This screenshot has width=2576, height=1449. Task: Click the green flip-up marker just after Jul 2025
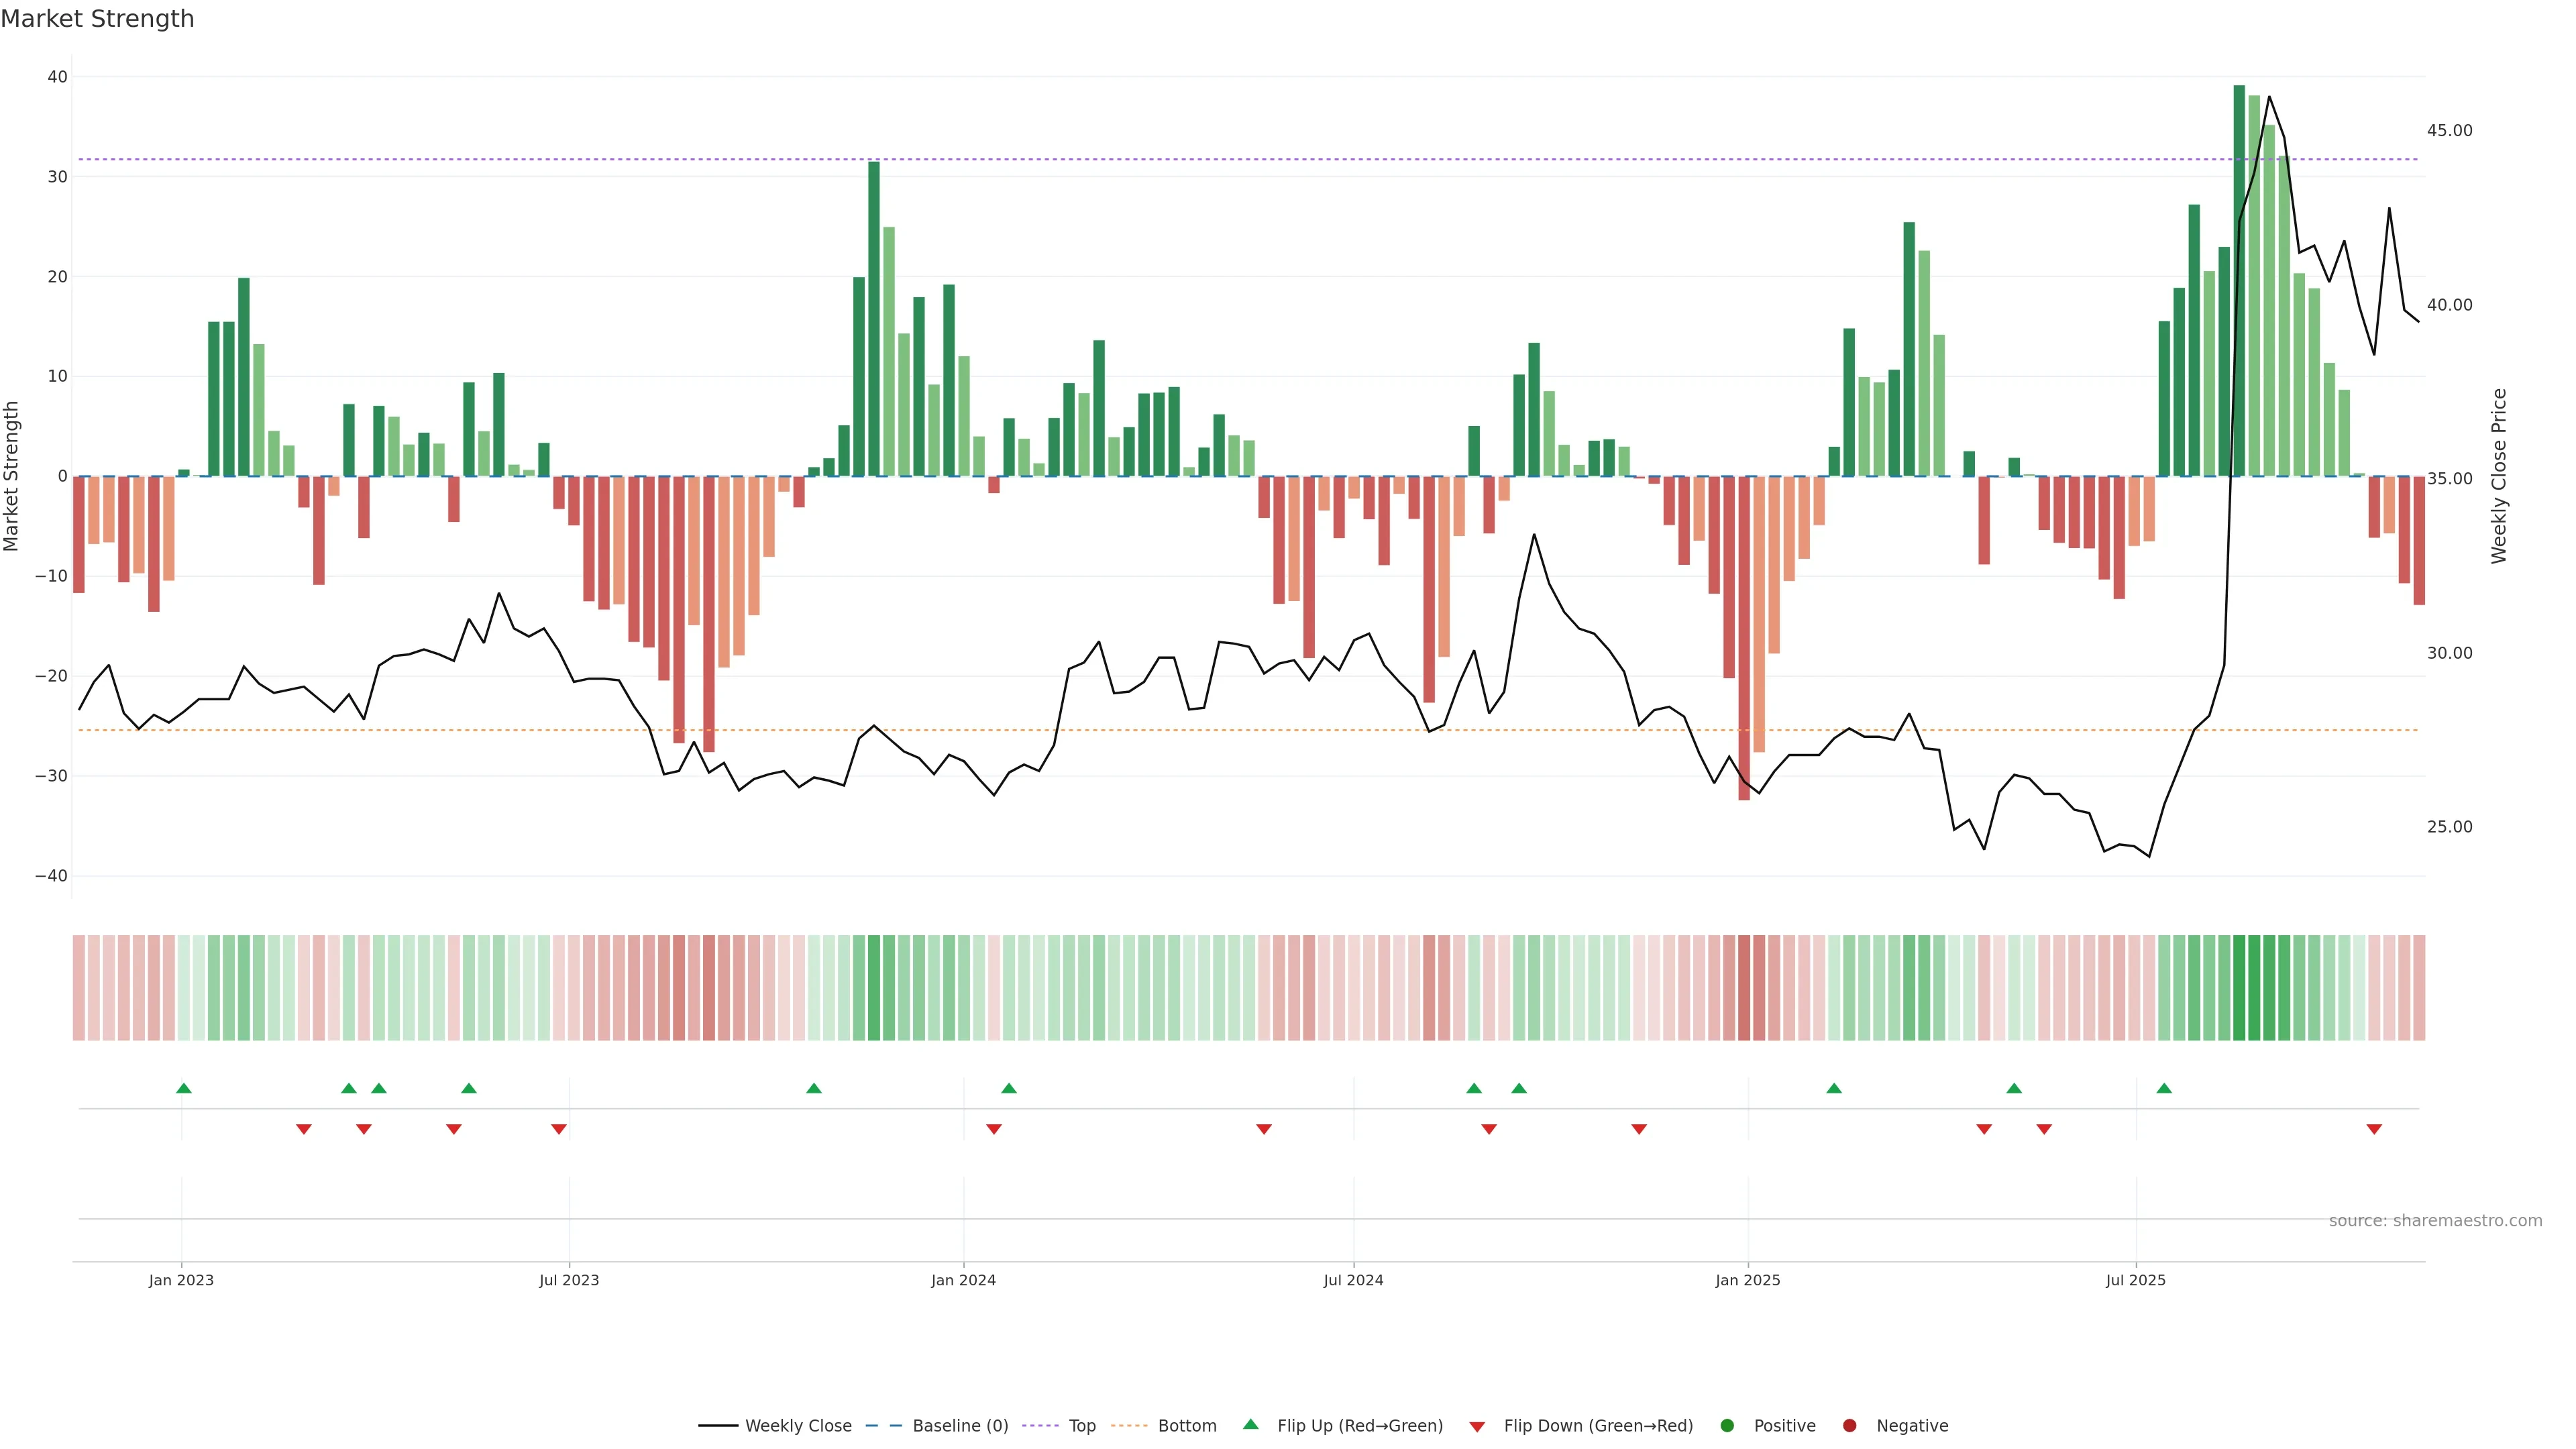pos(2164,1088)
